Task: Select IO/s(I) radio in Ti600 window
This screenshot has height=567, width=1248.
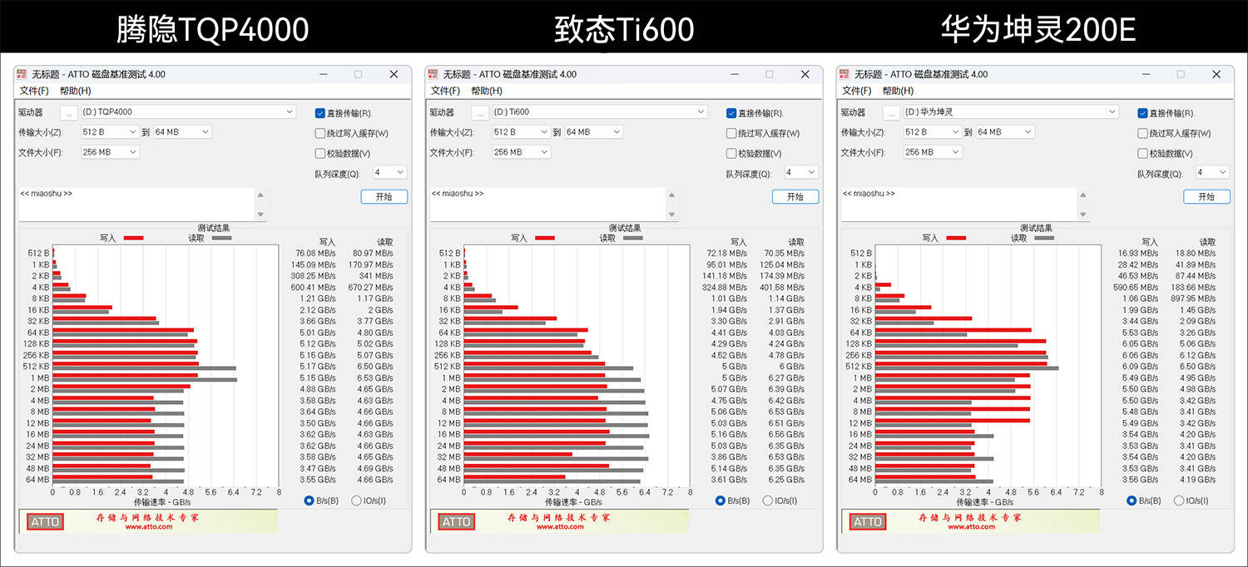Action: (x=767, y=500)
